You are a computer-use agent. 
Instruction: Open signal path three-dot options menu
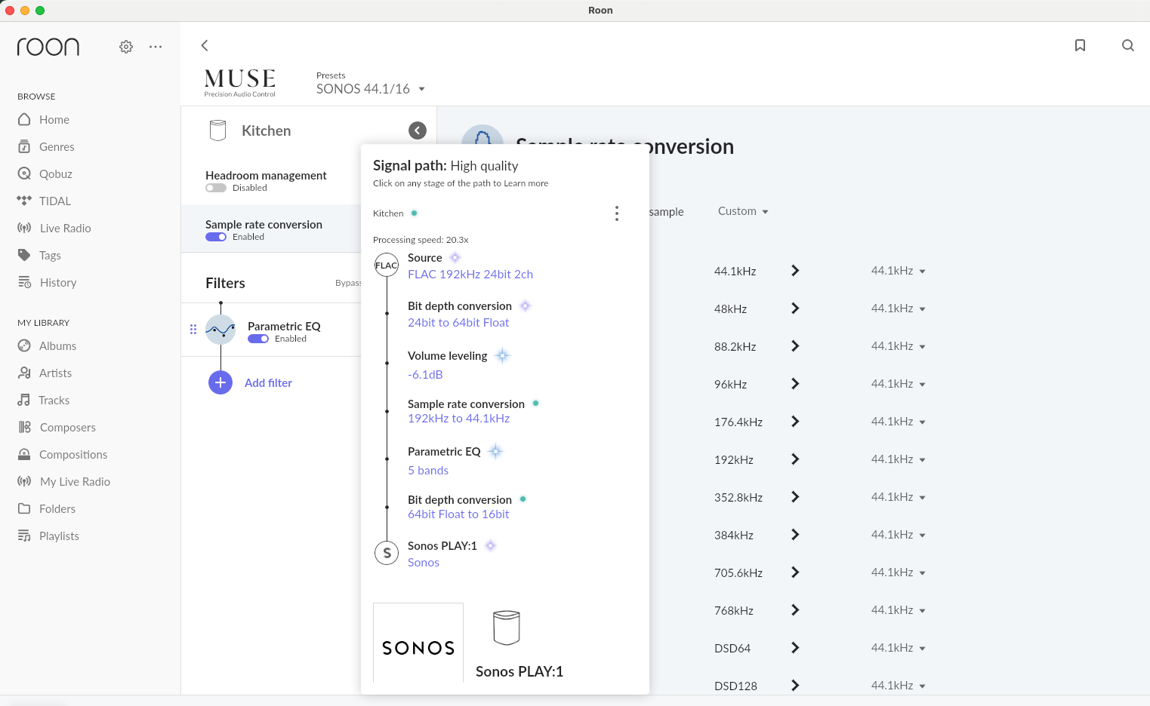[617, 213]
